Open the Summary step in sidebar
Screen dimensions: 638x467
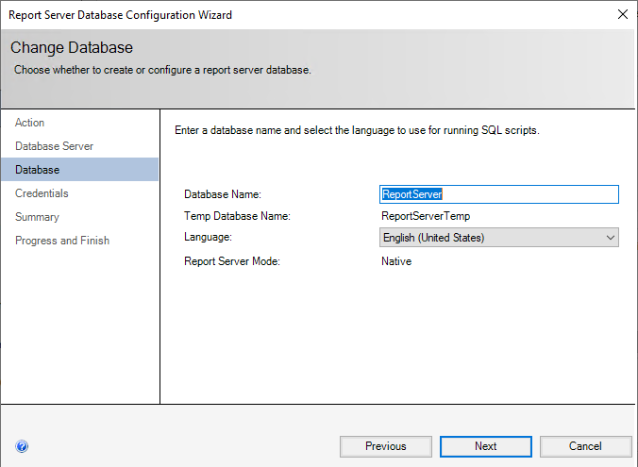[37, 217]
